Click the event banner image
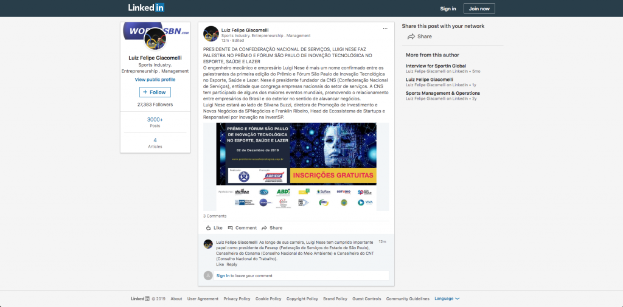623x307 pixels. (x=296, y=167)
